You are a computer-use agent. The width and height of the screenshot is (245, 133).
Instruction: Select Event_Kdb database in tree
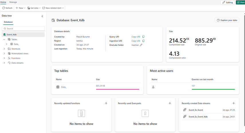click(x=23, y=35)
